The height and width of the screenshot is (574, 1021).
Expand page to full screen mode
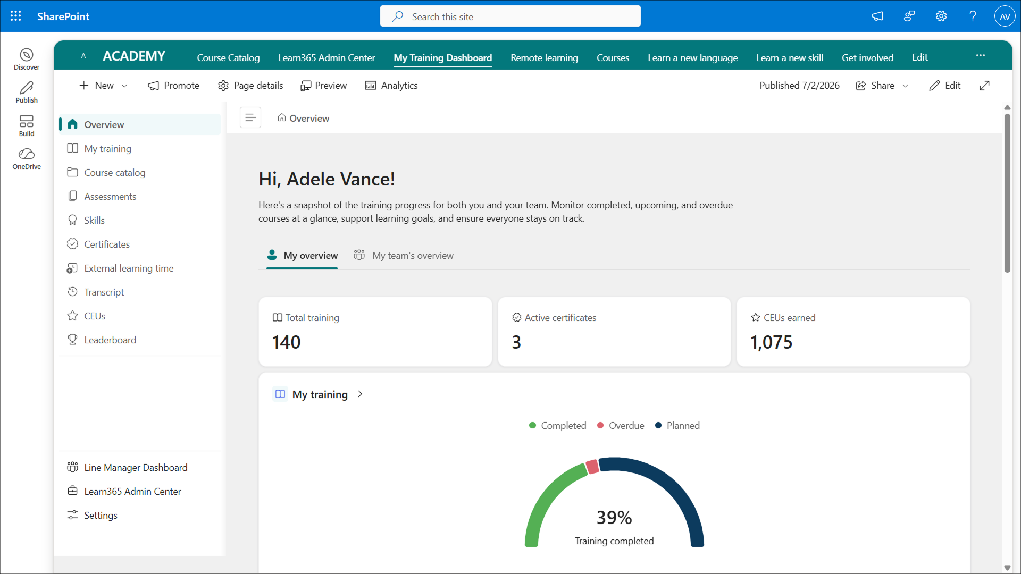coord(985,86)
